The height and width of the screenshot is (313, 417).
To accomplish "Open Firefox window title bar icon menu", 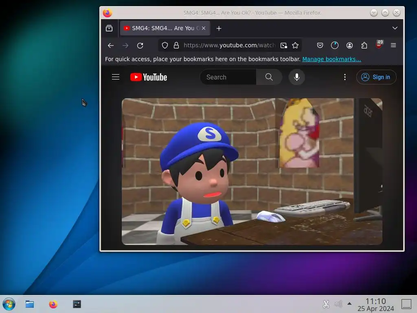I will pos(108,13).
